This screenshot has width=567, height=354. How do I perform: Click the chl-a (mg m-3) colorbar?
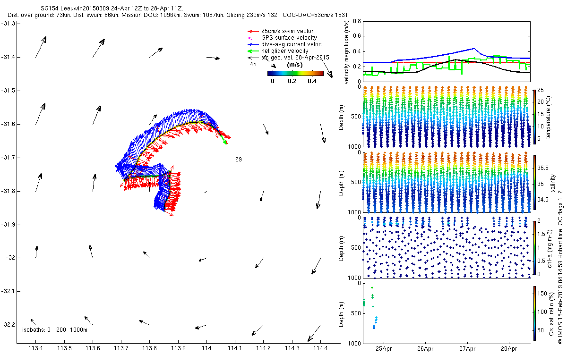click(x=534, y=247)
